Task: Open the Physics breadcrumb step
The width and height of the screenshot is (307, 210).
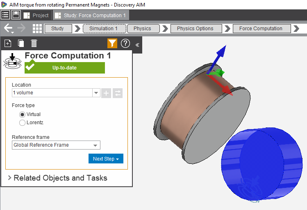Action: pyautogui.click(x=143, y=29)
